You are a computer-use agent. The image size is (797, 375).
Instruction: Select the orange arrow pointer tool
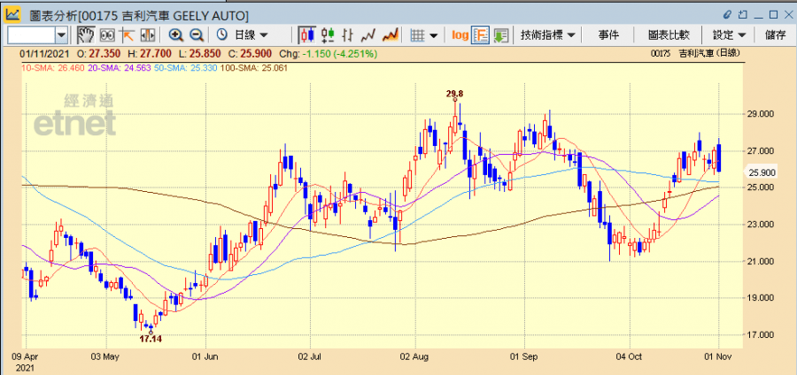coord(128,35)
